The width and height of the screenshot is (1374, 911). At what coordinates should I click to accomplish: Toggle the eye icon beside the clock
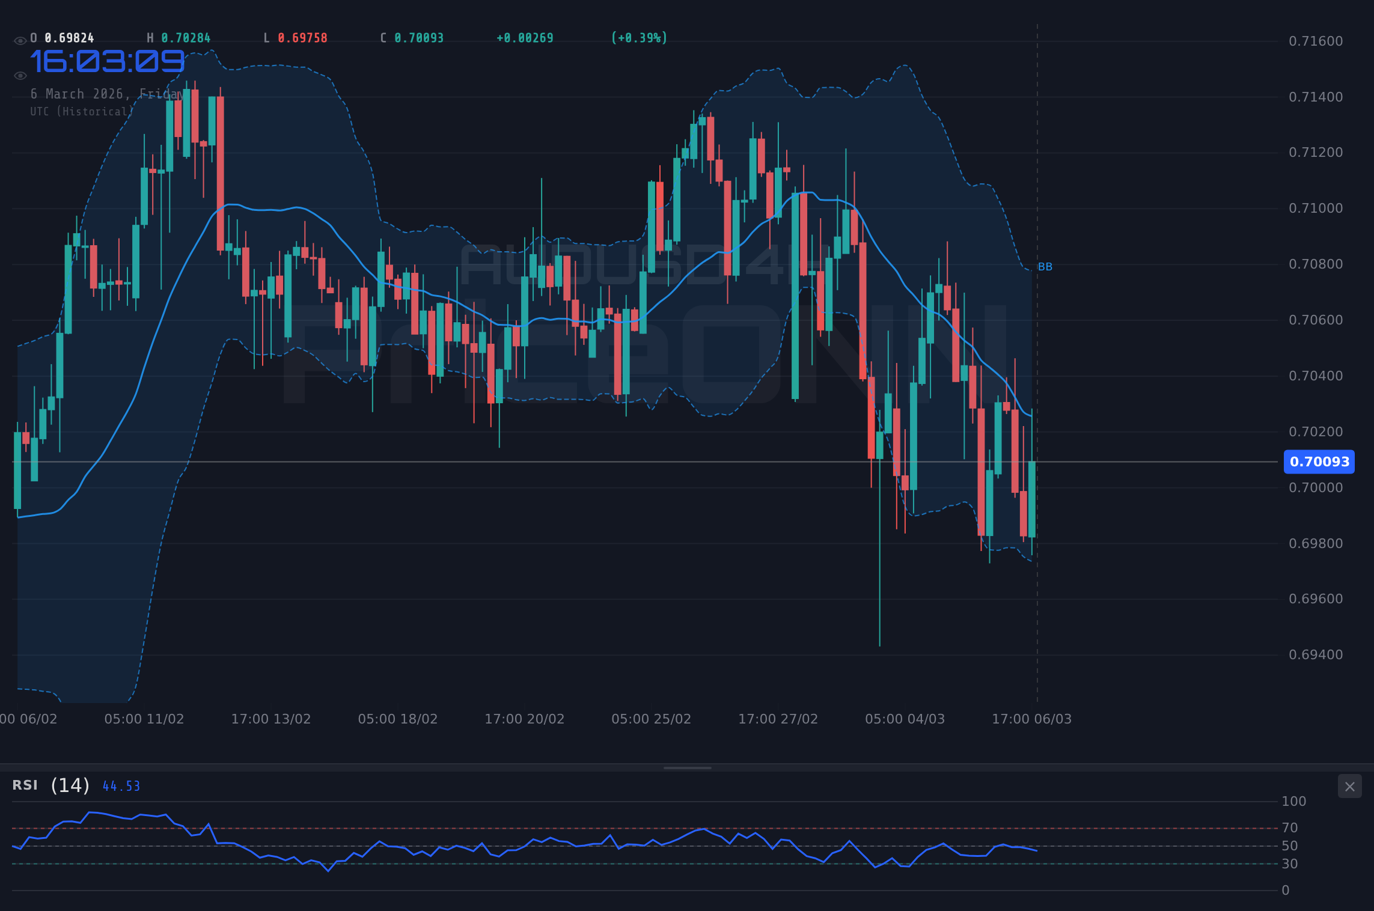point(20,76)
